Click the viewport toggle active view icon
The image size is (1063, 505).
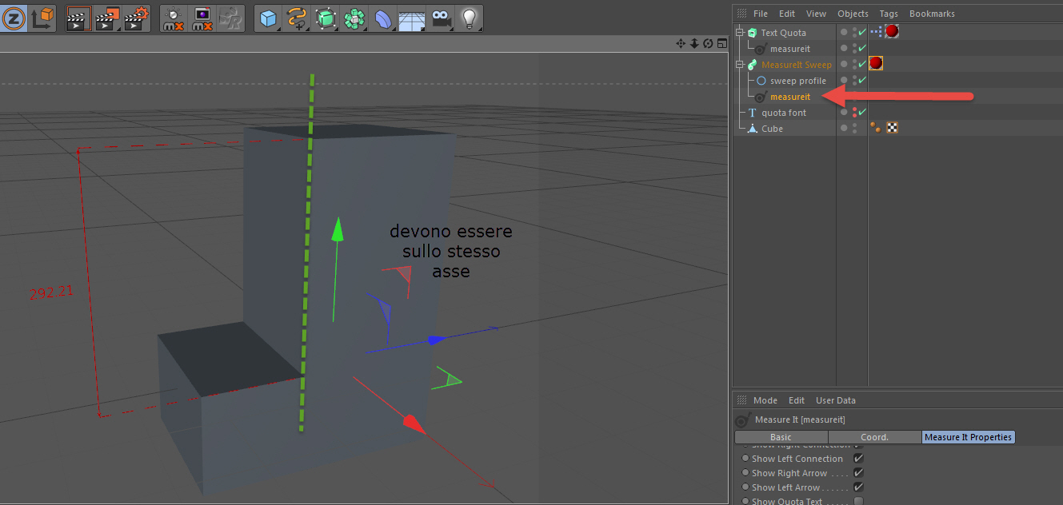tap(721, 43)
